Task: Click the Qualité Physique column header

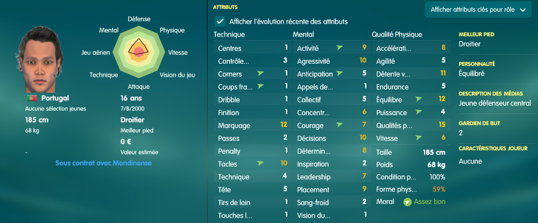Action: [397, 35]
